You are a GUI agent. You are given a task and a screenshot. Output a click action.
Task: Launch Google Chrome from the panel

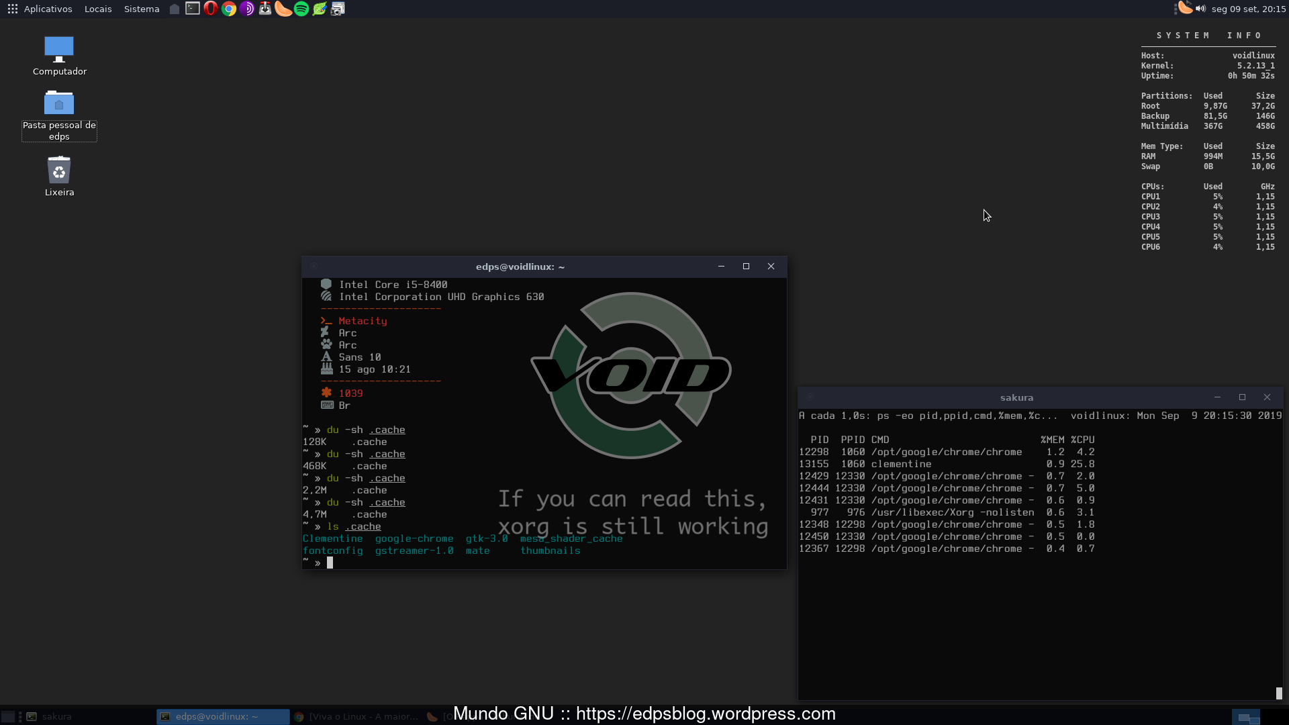229,9
